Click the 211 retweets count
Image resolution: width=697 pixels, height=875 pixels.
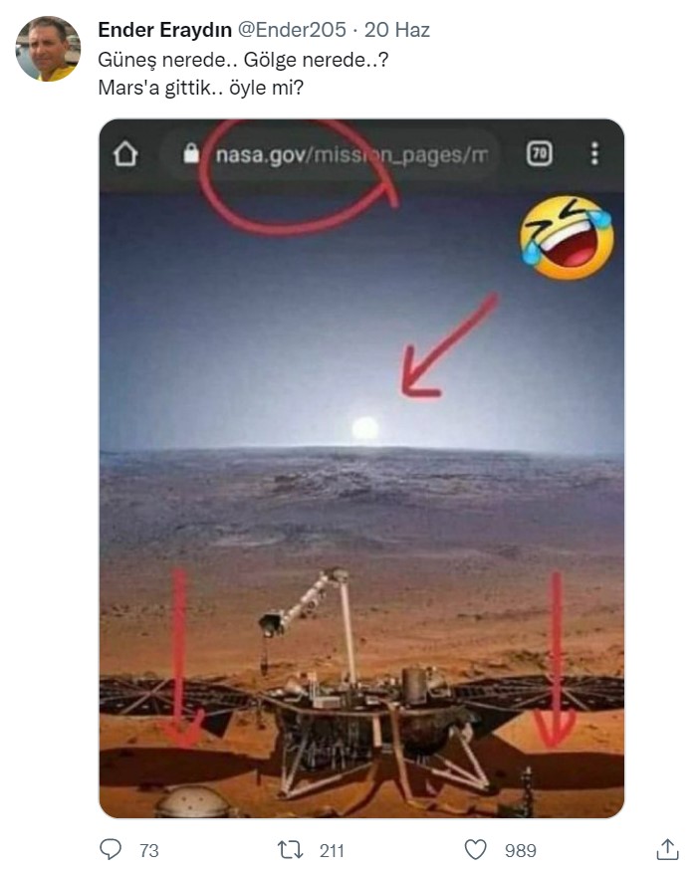pos(332,850)
